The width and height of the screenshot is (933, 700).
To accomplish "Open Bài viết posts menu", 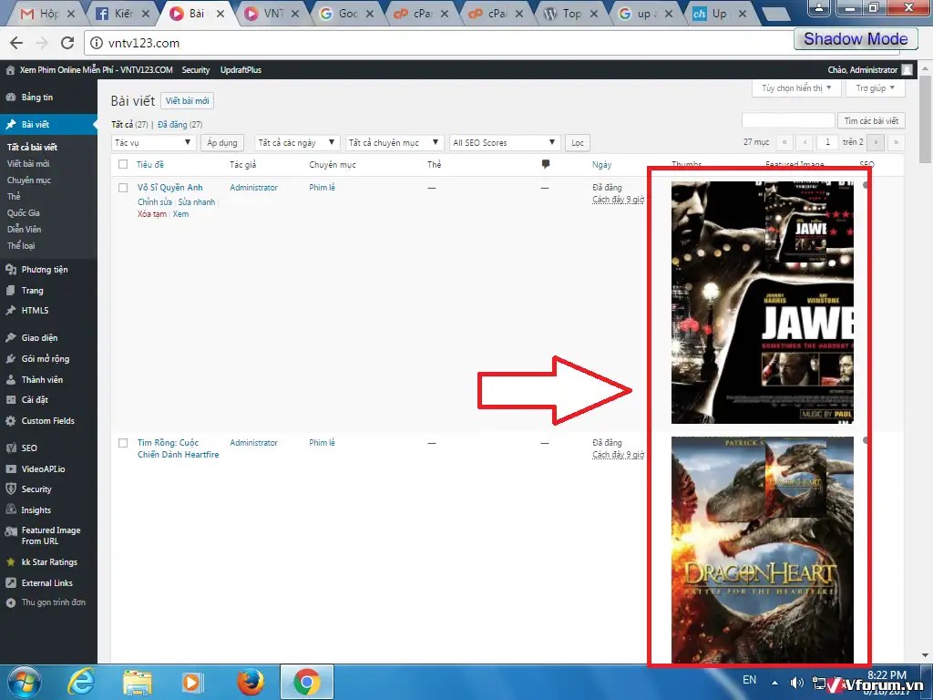I will coord(48,124).
